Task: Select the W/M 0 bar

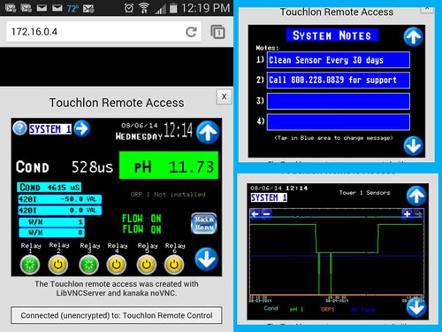Action: (x=52, y=233)
